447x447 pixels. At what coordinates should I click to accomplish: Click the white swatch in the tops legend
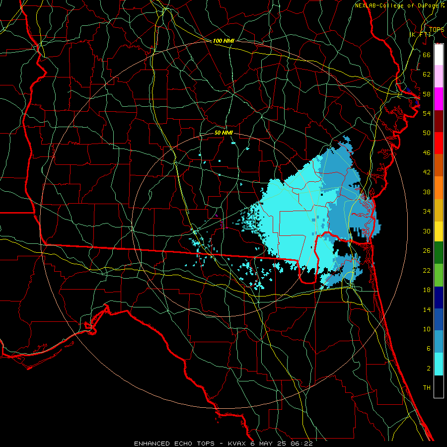pos(439,55)
